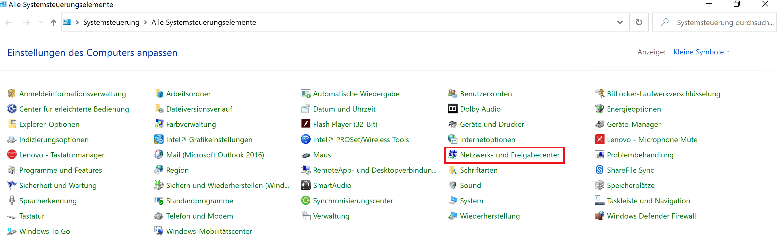This screenshot has width=779, height=243.
Task: Open Datum und Uhrzeit link
Action: pos(344,109)
